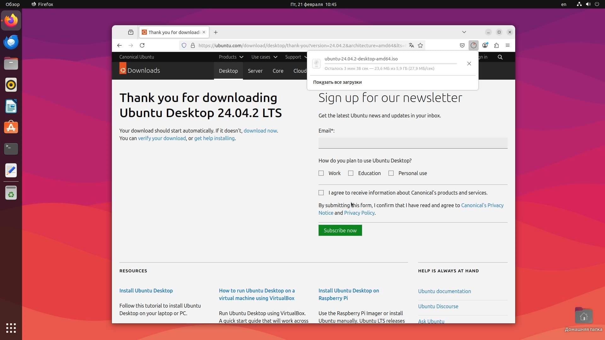
Task: Open Firefox hamburger application menu
Action: pos(508,45)
